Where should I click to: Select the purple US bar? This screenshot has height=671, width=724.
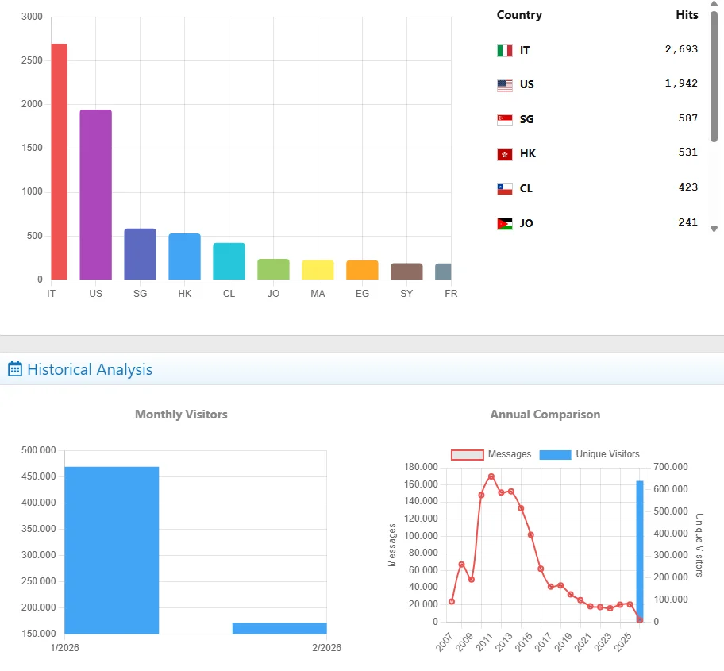(95, 195)
